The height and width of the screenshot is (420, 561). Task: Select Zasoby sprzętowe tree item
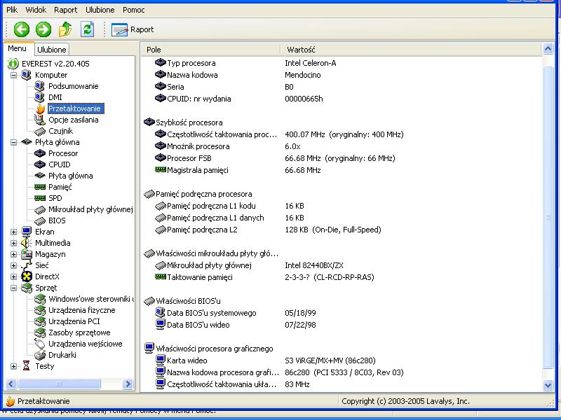click(73, 332)
